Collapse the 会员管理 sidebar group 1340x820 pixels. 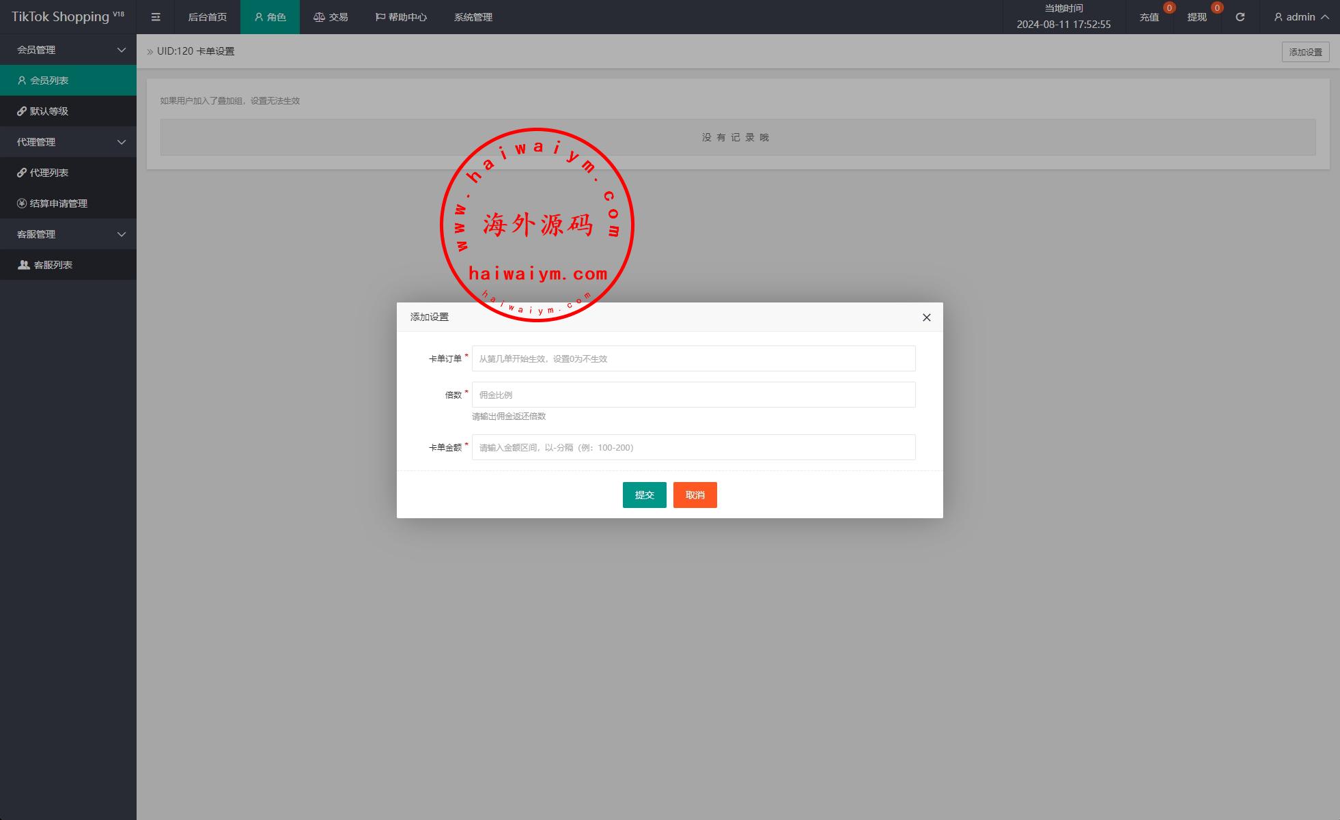coord(68,50)
